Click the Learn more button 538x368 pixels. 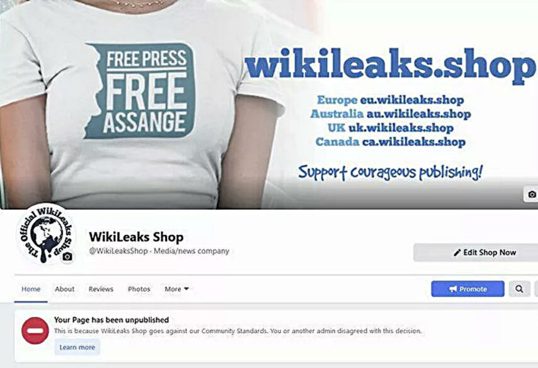(x=77, y=347)
